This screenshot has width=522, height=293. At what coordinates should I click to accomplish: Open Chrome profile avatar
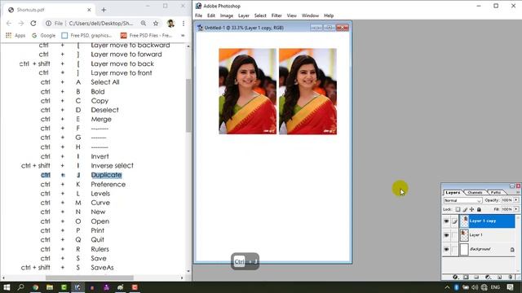point(170,24)
